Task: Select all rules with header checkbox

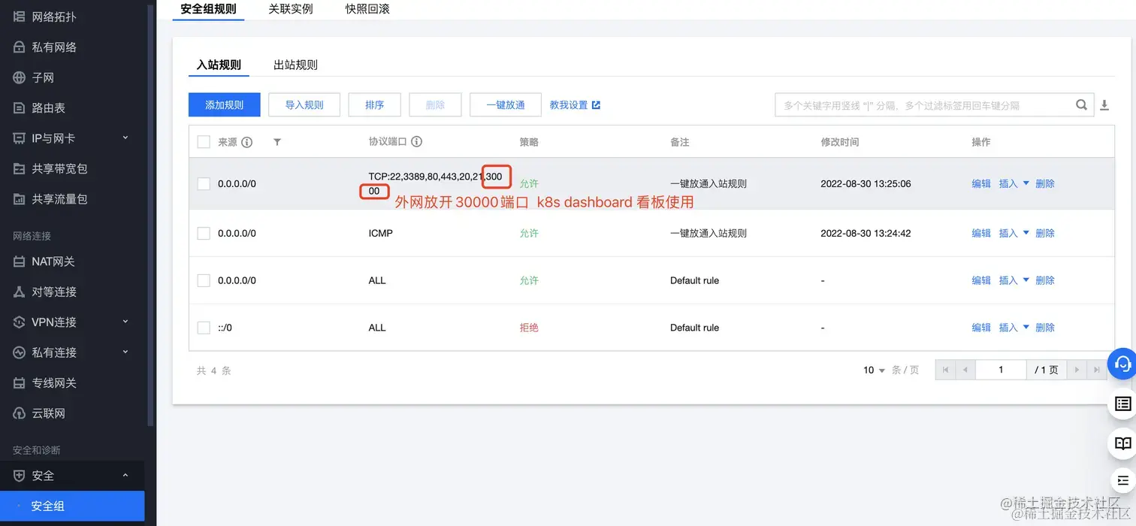Action: coord(204,142)
